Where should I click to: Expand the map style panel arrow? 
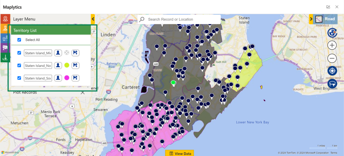pos(311,19)
